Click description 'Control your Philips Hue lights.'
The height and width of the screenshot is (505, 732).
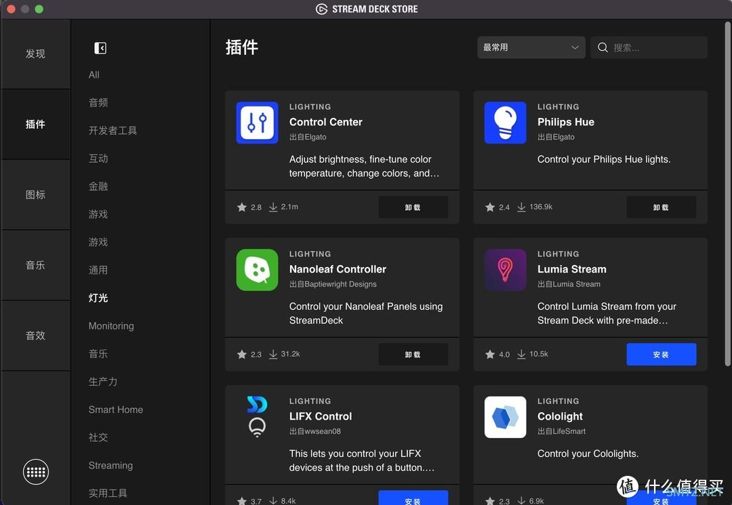tap(604, 159)
